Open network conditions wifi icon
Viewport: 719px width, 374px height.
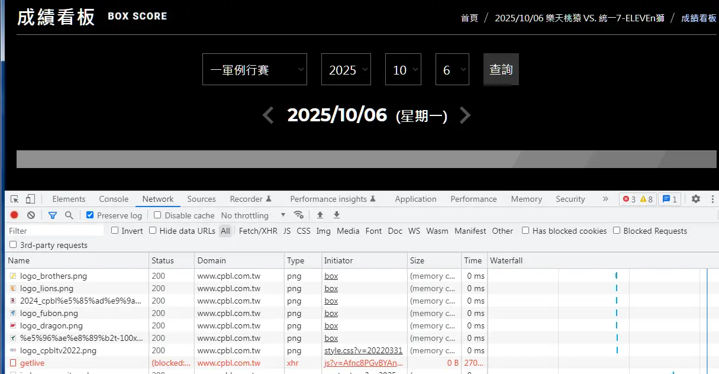point(299,215)
